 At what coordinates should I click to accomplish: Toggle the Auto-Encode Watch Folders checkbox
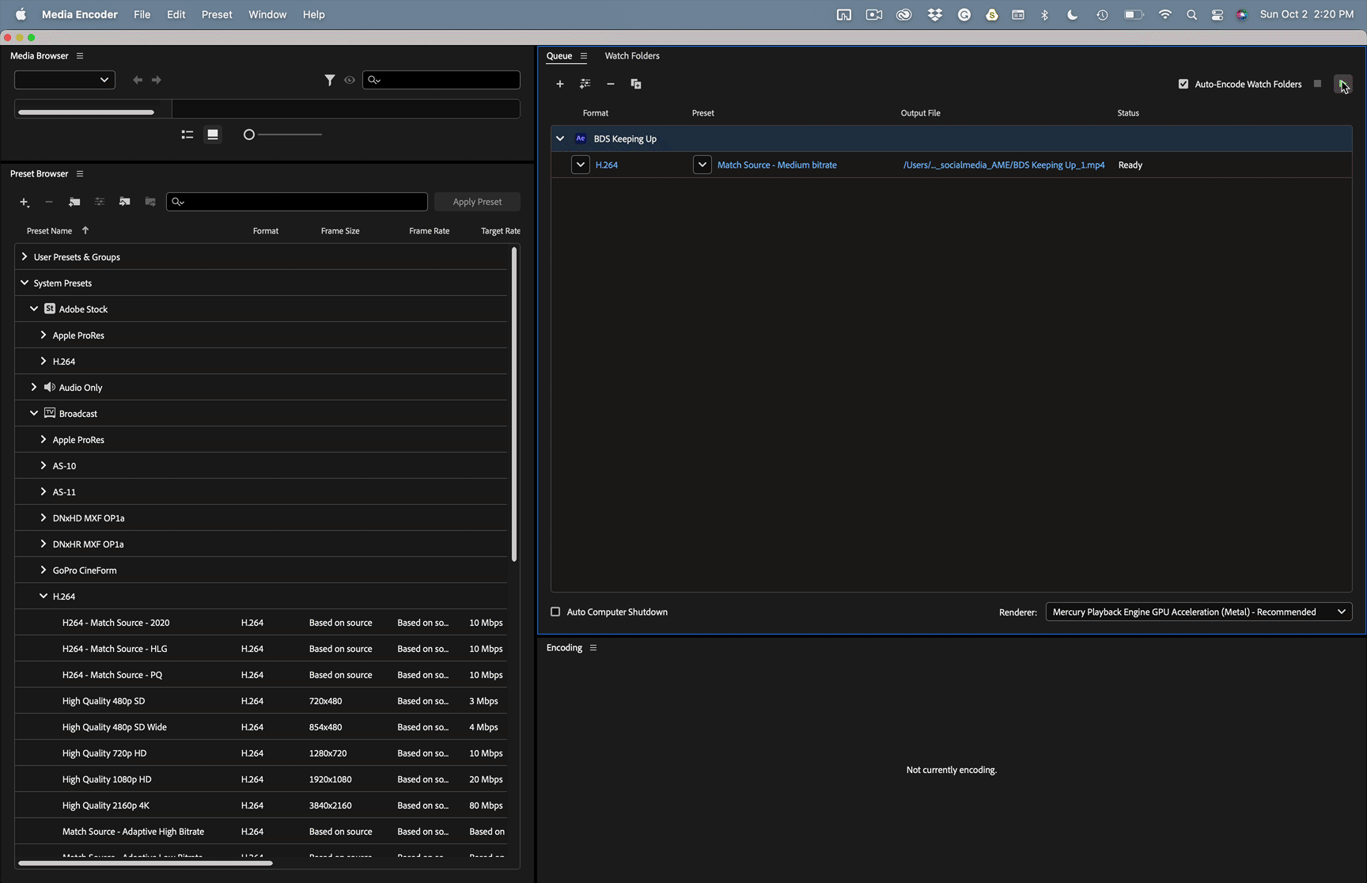click(1183, 84)
